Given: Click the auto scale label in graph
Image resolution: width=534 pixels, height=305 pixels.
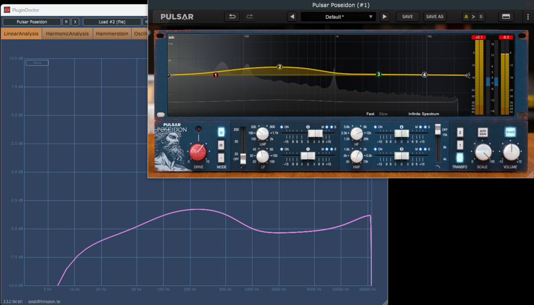Looking at the screenshot, I should click(x=171, y=37).
